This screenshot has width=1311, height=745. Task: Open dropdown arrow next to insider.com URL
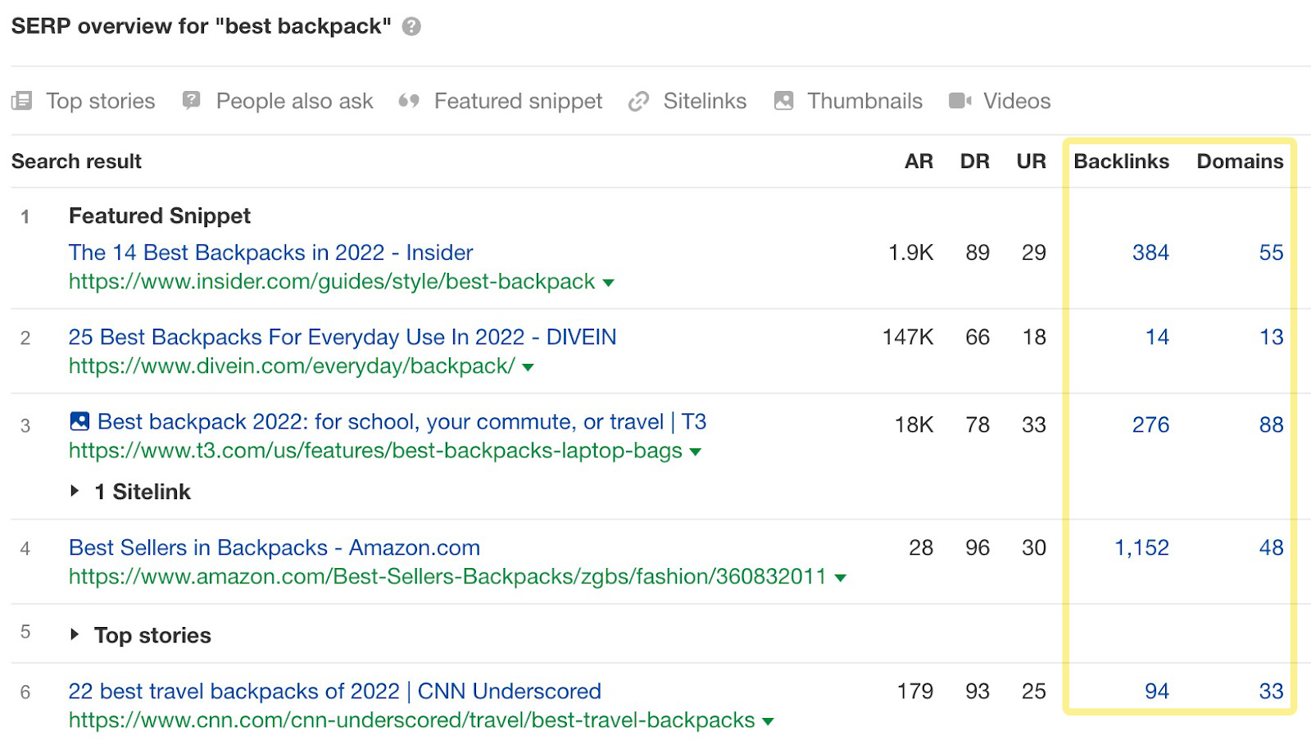coord(608,283)
